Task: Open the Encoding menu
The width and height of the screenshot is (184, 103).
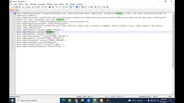Action: [x=33, y=4]
